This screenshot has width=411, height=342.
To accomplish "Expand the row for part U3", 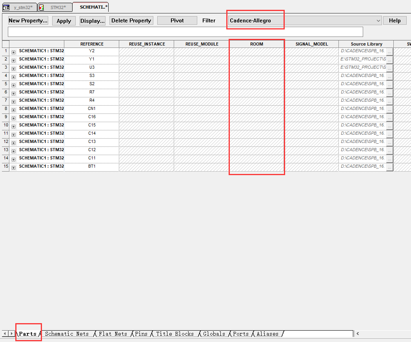I will 13,68.
